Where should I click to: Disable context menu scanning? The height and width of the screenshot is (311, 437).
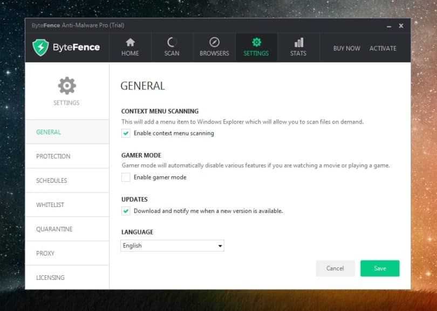coord(125,133)
